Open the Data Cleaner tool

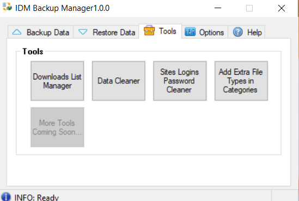pyautogui.click(x=119, y=81)
